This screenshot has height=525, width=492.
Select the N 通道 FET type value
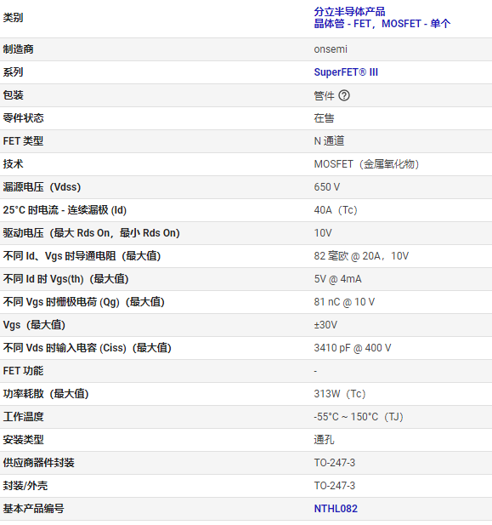tap(329, 141)
